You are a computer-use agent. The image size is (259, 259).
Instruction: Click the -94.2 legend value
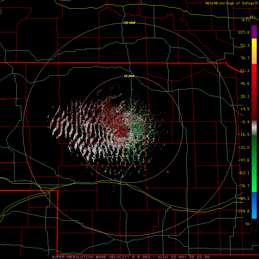pyautogui.click(x=244, y=198)
